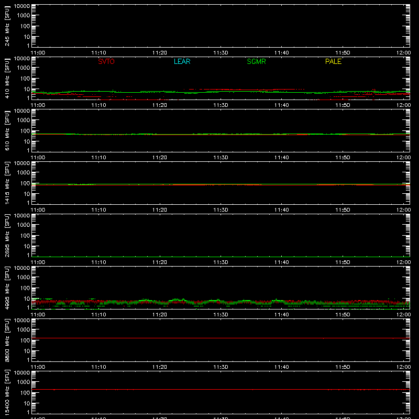The image size is (419, 419).
Task: Click 11:30 tick under the 245 MHz panel
Action: [220, 53]
